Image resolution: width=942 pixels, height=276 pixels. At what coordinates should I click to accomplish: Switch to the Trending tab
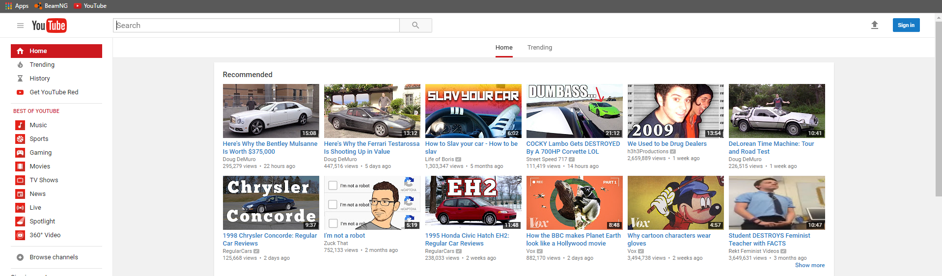[x=540, y=48]
